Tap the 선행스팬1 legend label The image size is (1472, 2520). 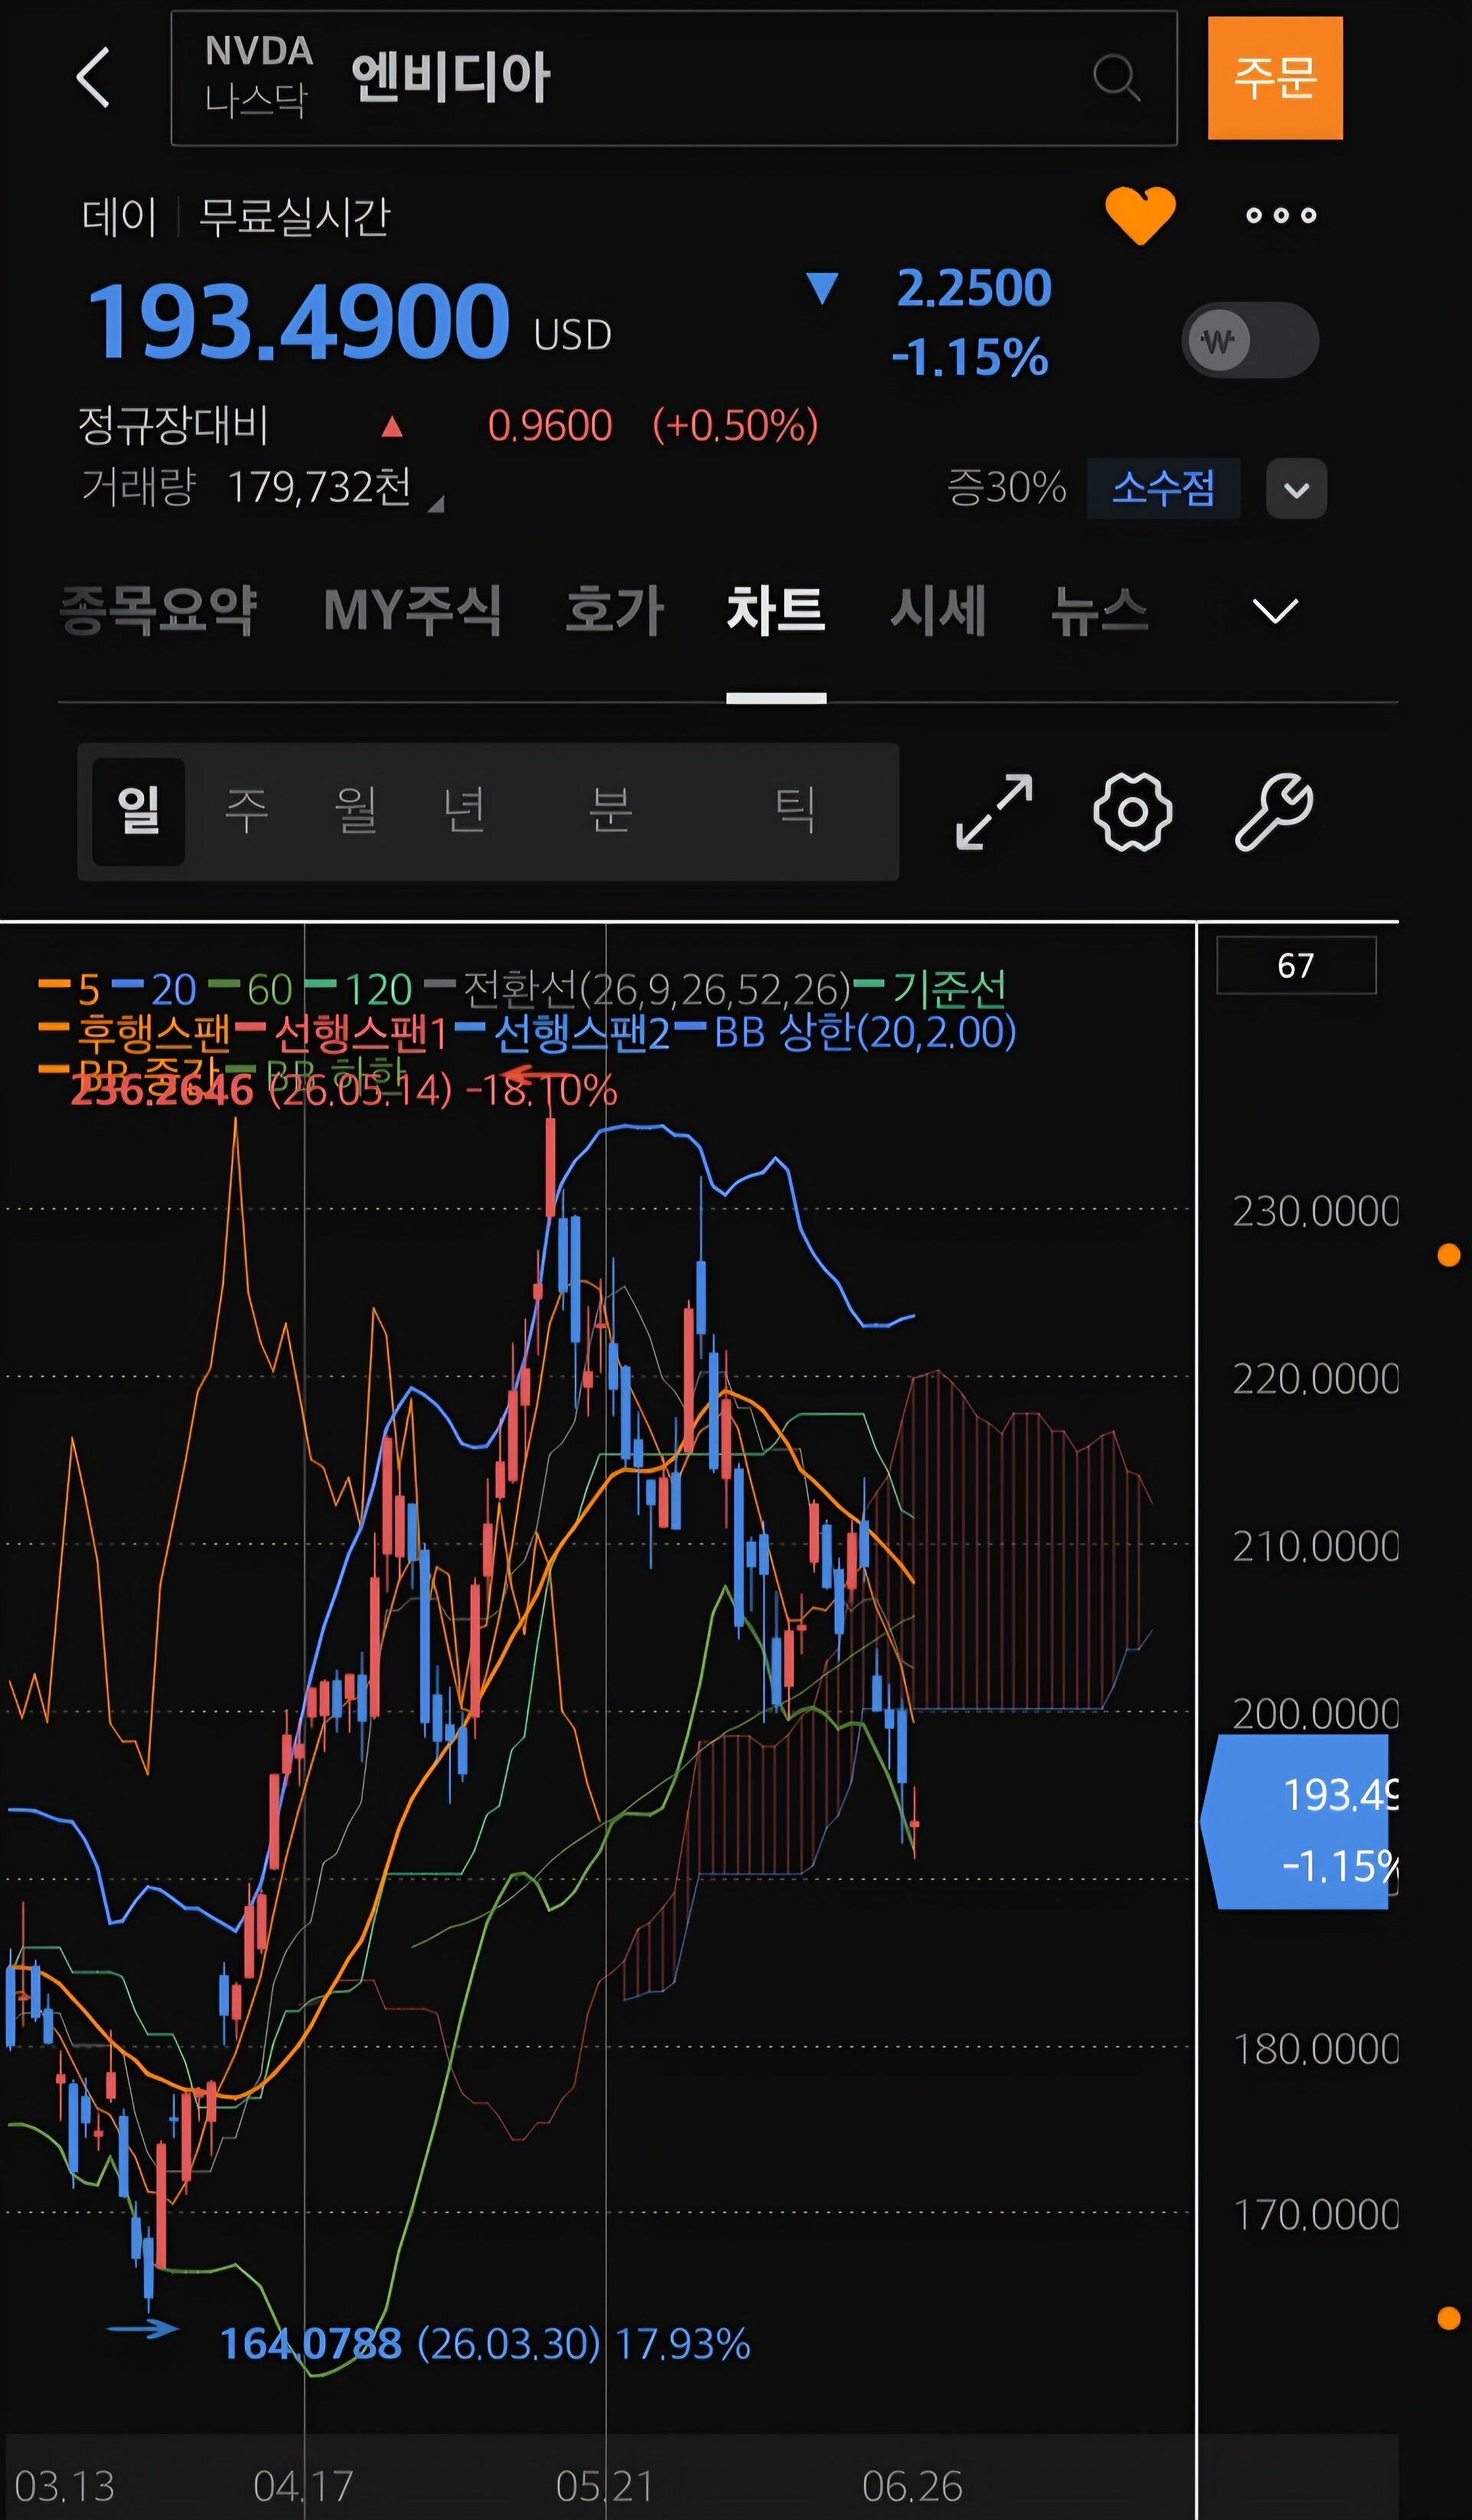(x=340, y=1033)
